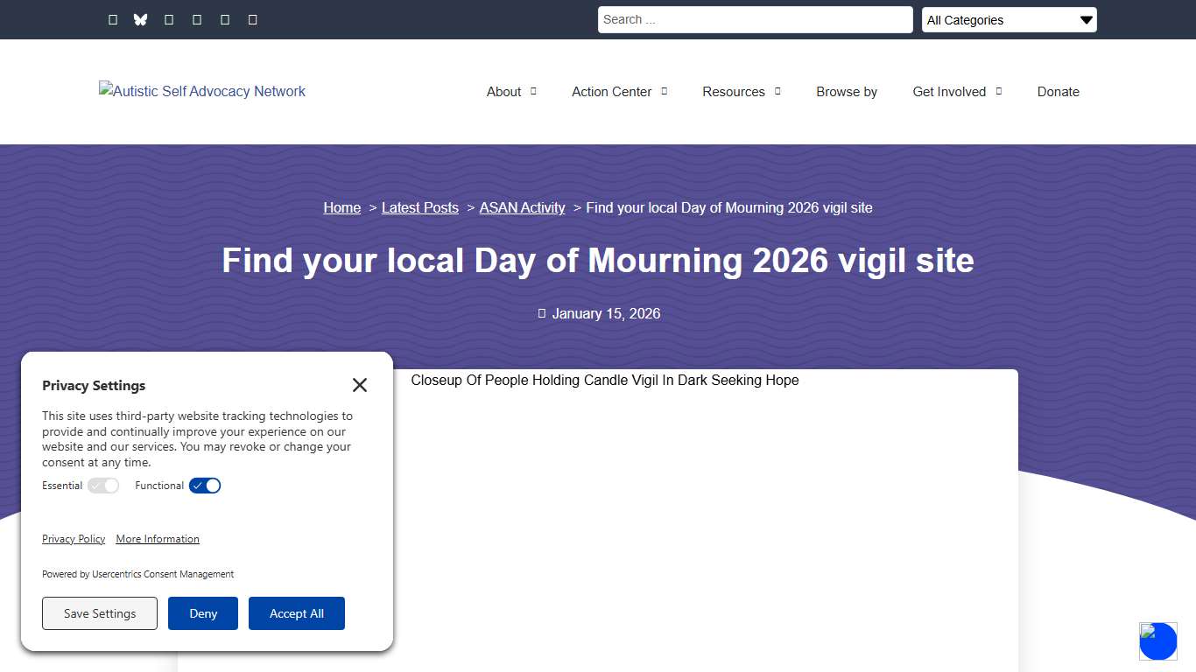Open the social icon right of Bluesky
This screenshot has width=1196, height=672.
point(169,19)
